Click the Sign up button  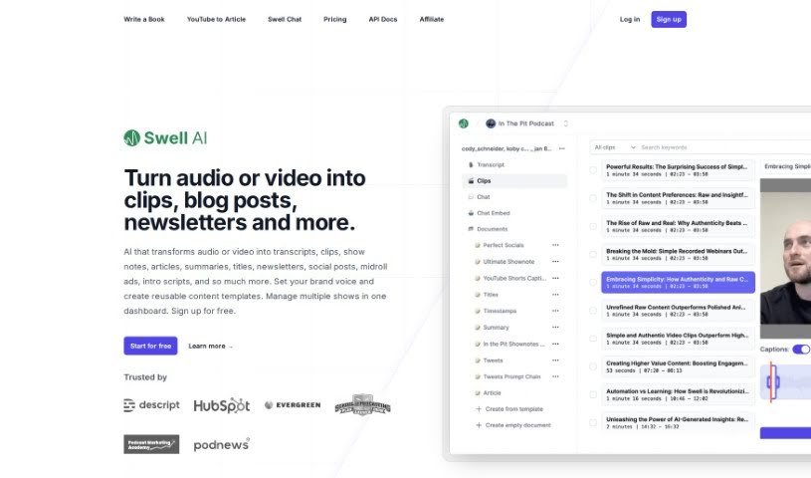(x=669, y=19)
